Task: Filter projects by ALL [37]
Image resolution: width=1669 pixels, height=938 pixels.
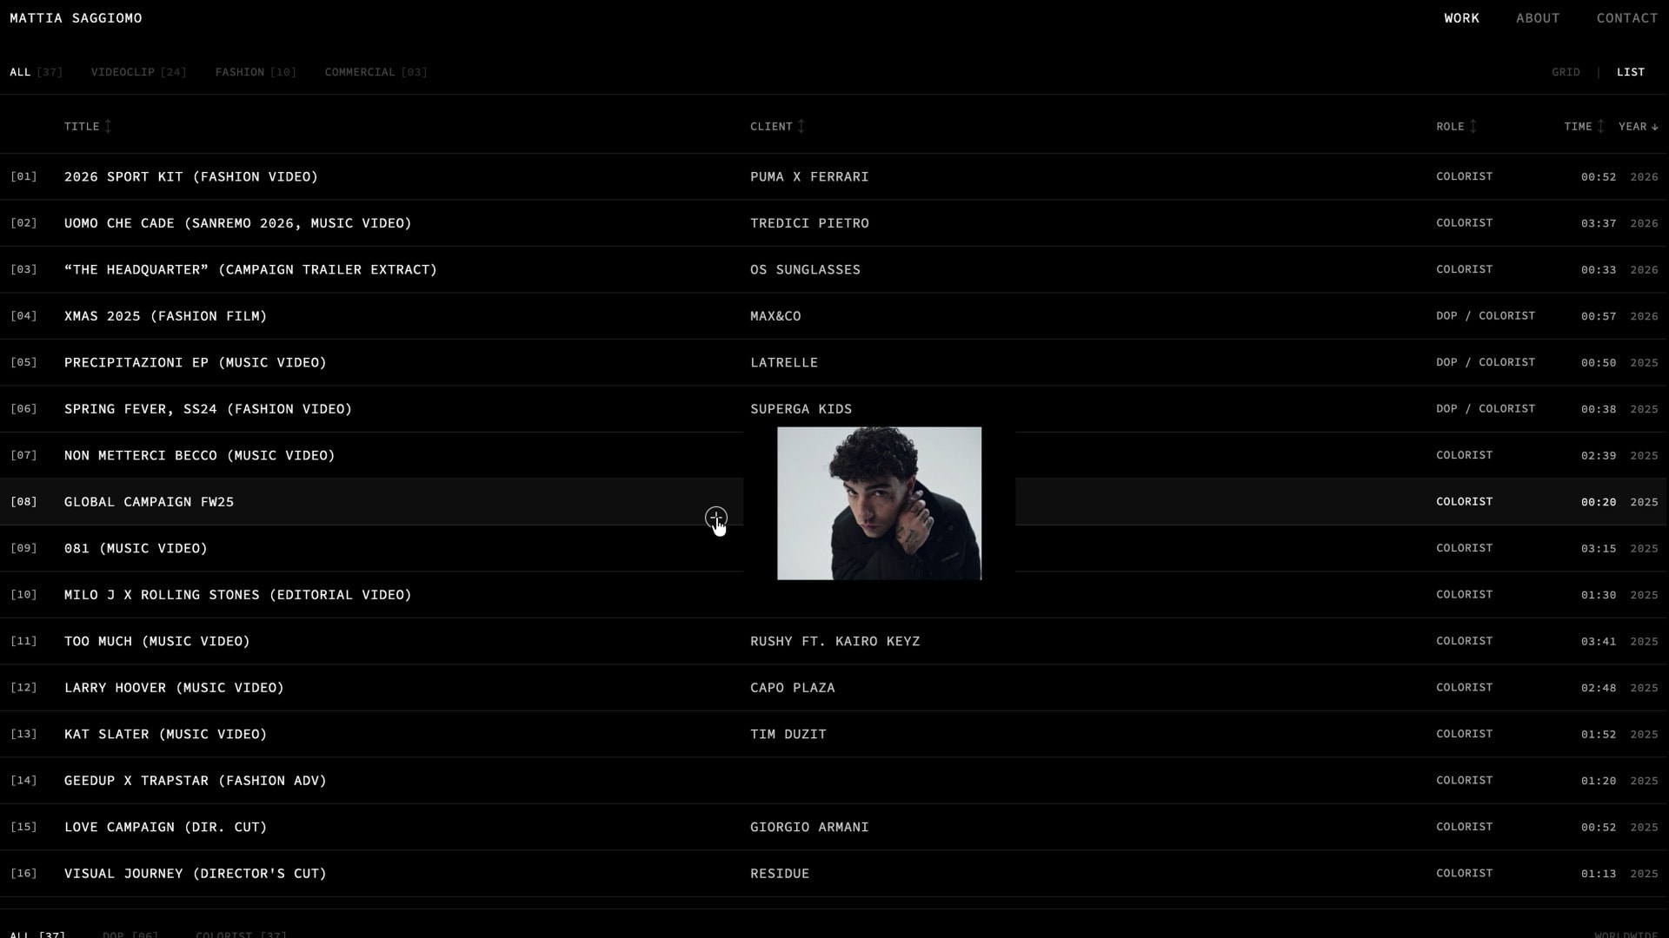Action: click(37, 72)
